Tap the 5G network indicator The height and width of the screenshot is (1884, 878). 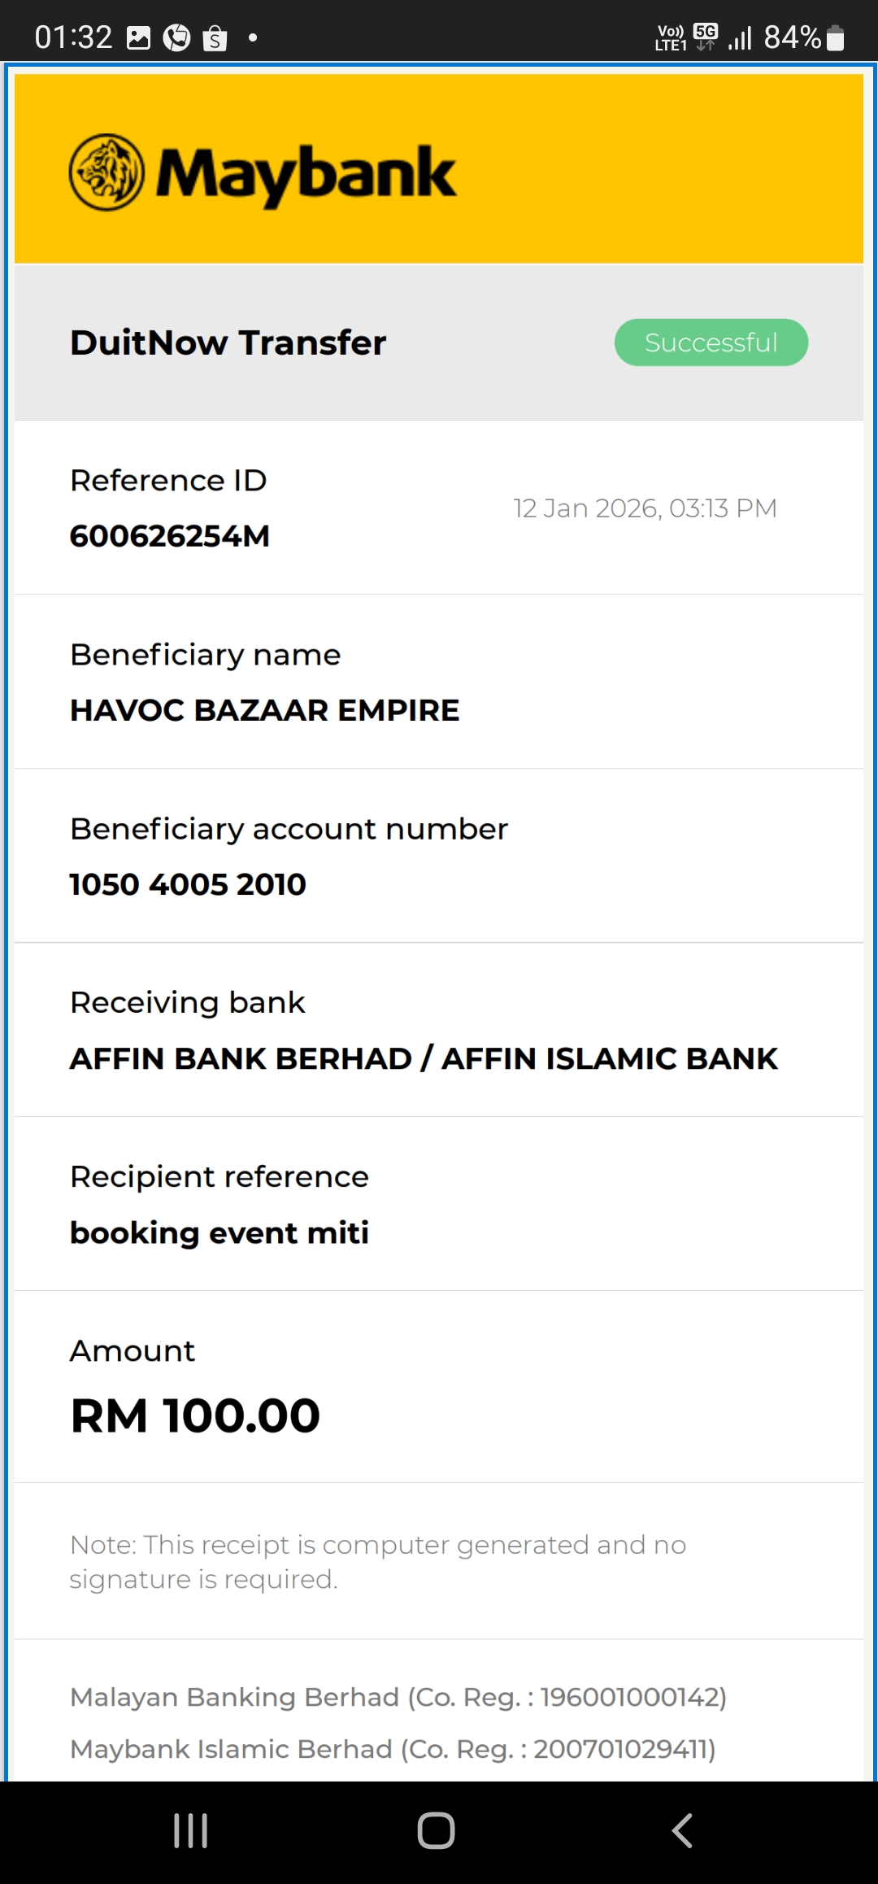[706, 37]
